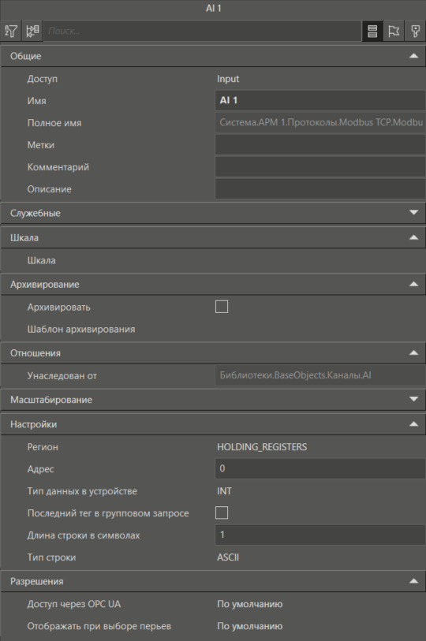The width and height of the screenshot is (426, 641).
Task: Click the tree grouping toolbar icon
Action: coord(32,31)
